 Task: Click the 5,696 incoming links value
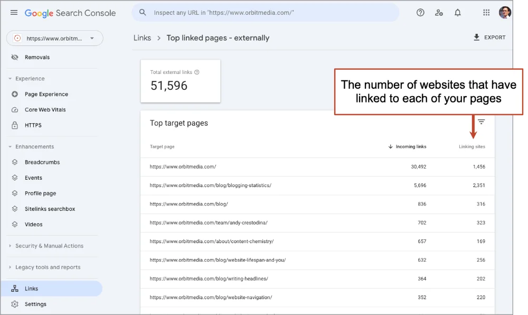coord(420,186)
